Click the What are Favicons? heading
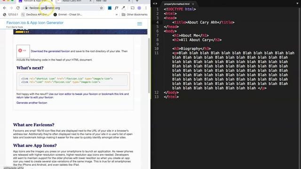The height and width of the screenshot is (169, 301). pyautogui.click(x=33, y=125)
